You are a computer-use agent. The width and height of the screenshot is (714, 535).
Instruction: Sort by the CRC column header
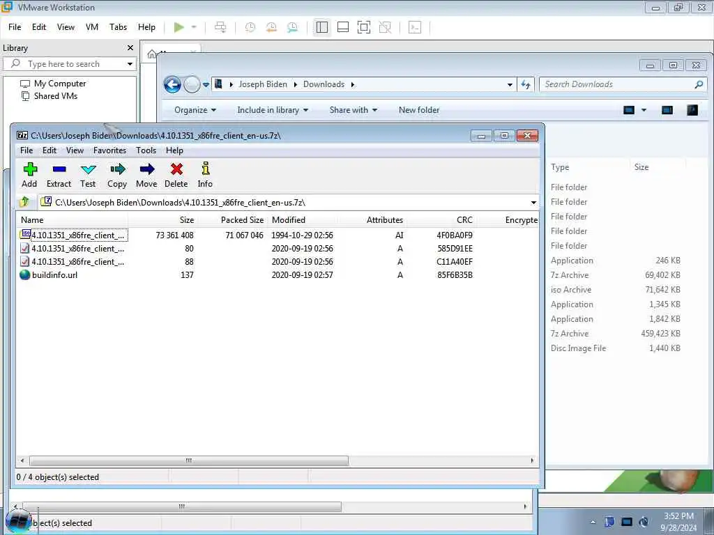(464, 220)
